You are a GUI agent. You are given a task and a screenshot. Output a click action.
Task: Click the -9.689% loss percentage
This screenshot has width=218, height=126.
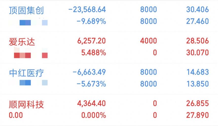coord(91,21)
